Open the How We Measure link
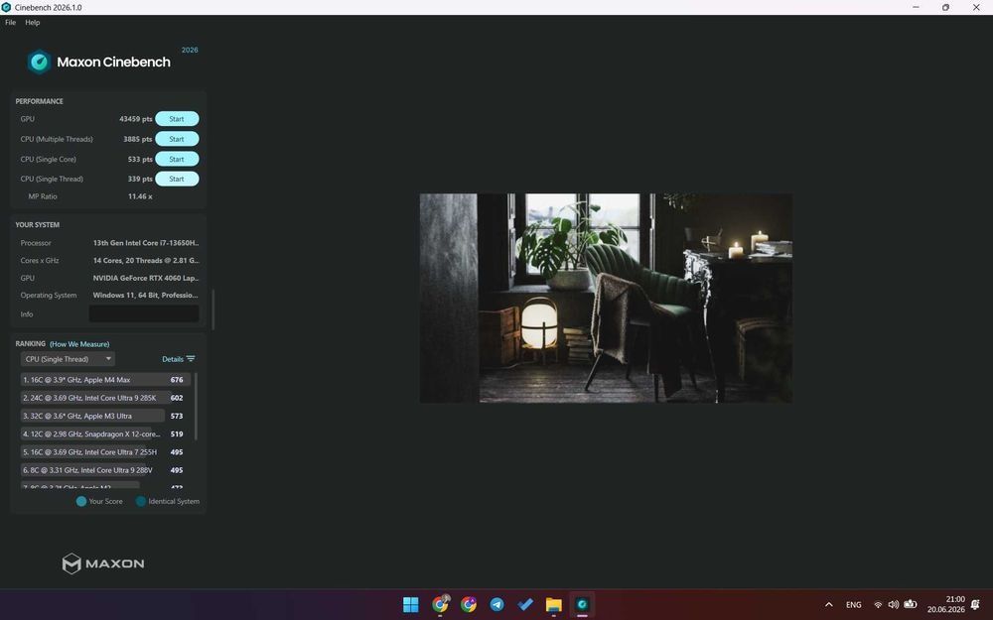 (79, 344)
